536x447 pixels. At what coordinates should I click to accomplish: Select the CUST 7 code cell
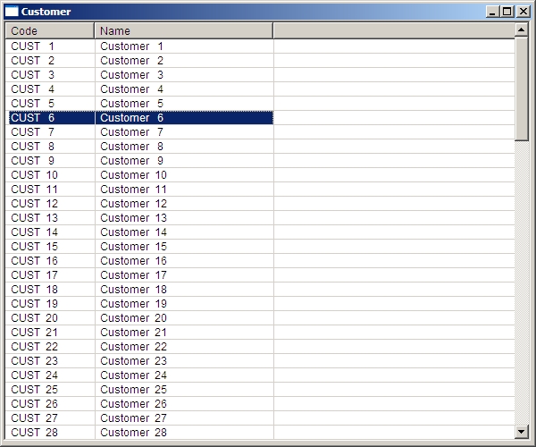tap(50, 132)
